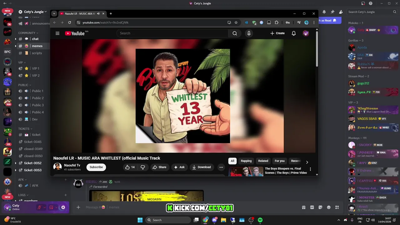400x225 pixels.
Task: Start voice search with the microphone
Action: (x=249, y=33)
